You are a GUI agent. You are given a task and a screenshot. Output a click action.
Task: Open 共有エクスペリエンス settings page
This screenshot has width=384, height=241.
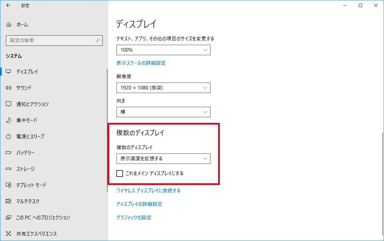(36, 233)
